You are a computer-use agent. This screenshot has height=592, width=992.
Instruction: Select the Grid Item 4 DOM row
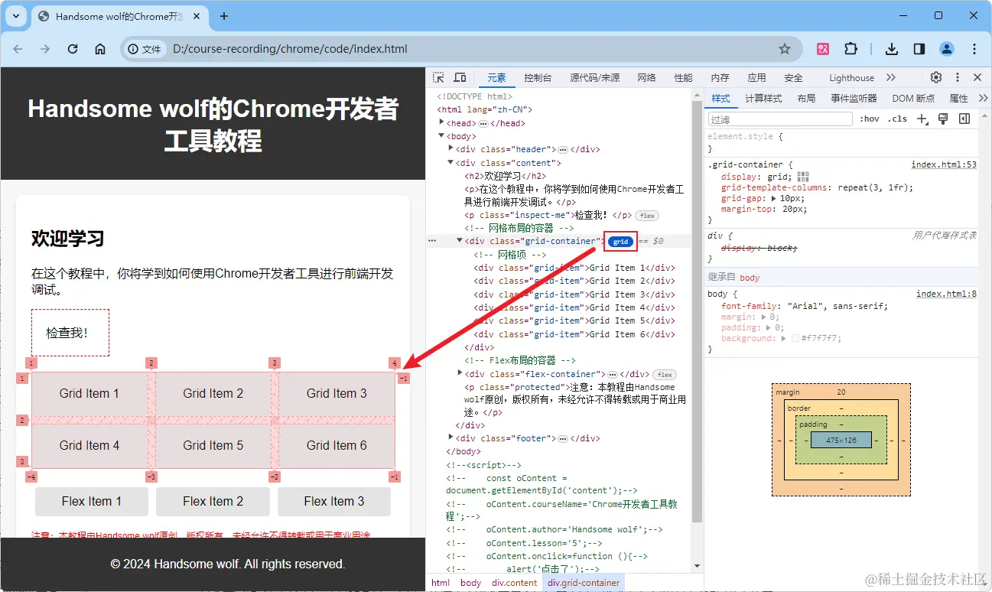click(x=574, y=307)
